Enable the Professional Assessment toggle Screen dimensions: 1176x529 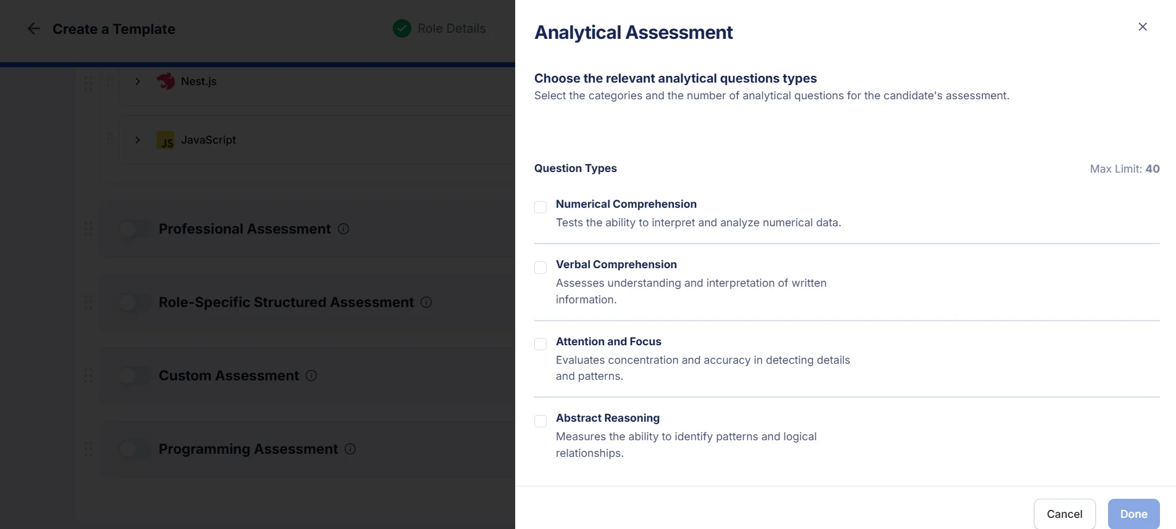pos(135,229)
